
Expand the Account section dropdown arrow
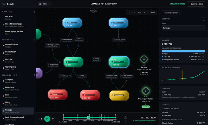[204, 19]
